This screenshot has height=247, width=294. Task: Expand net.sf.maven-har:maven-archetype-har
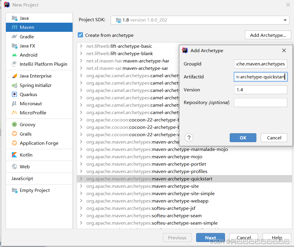81,61
